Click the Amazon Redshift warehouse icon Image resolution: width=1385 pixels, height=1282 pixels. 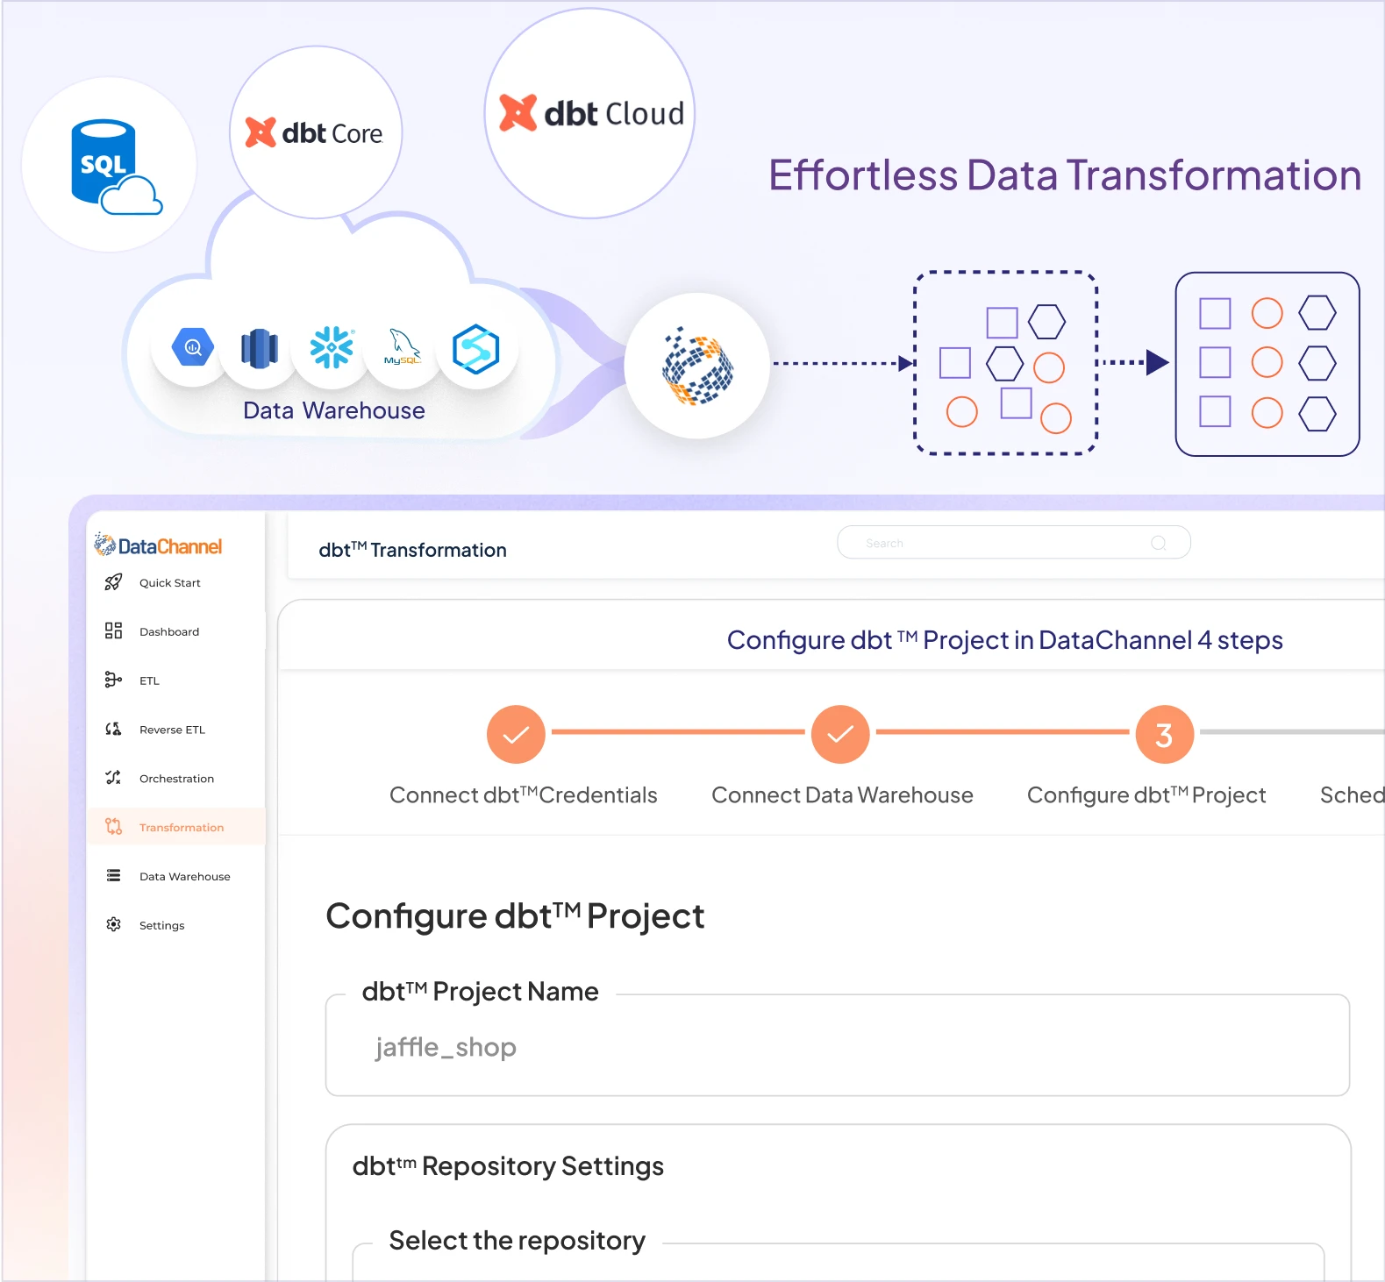coord(260,348)
